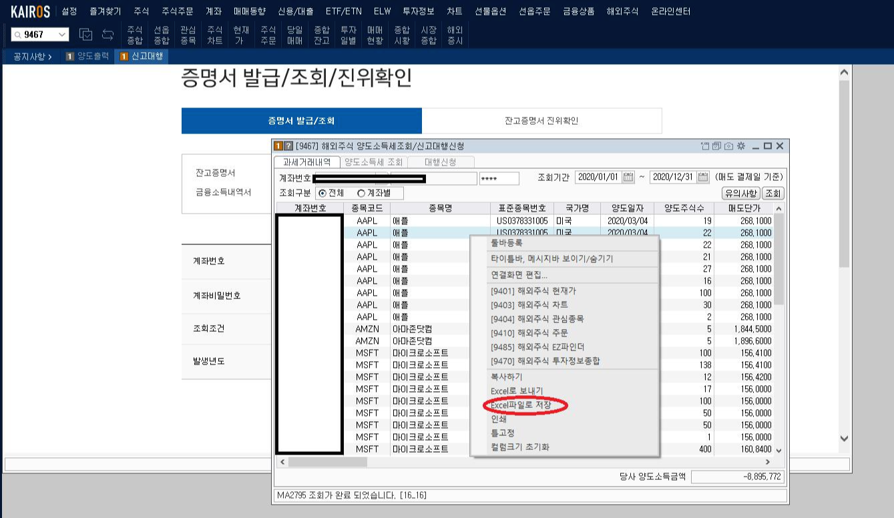Choose 컬럼크기 초기화 from the context menu

coord(520,447)
